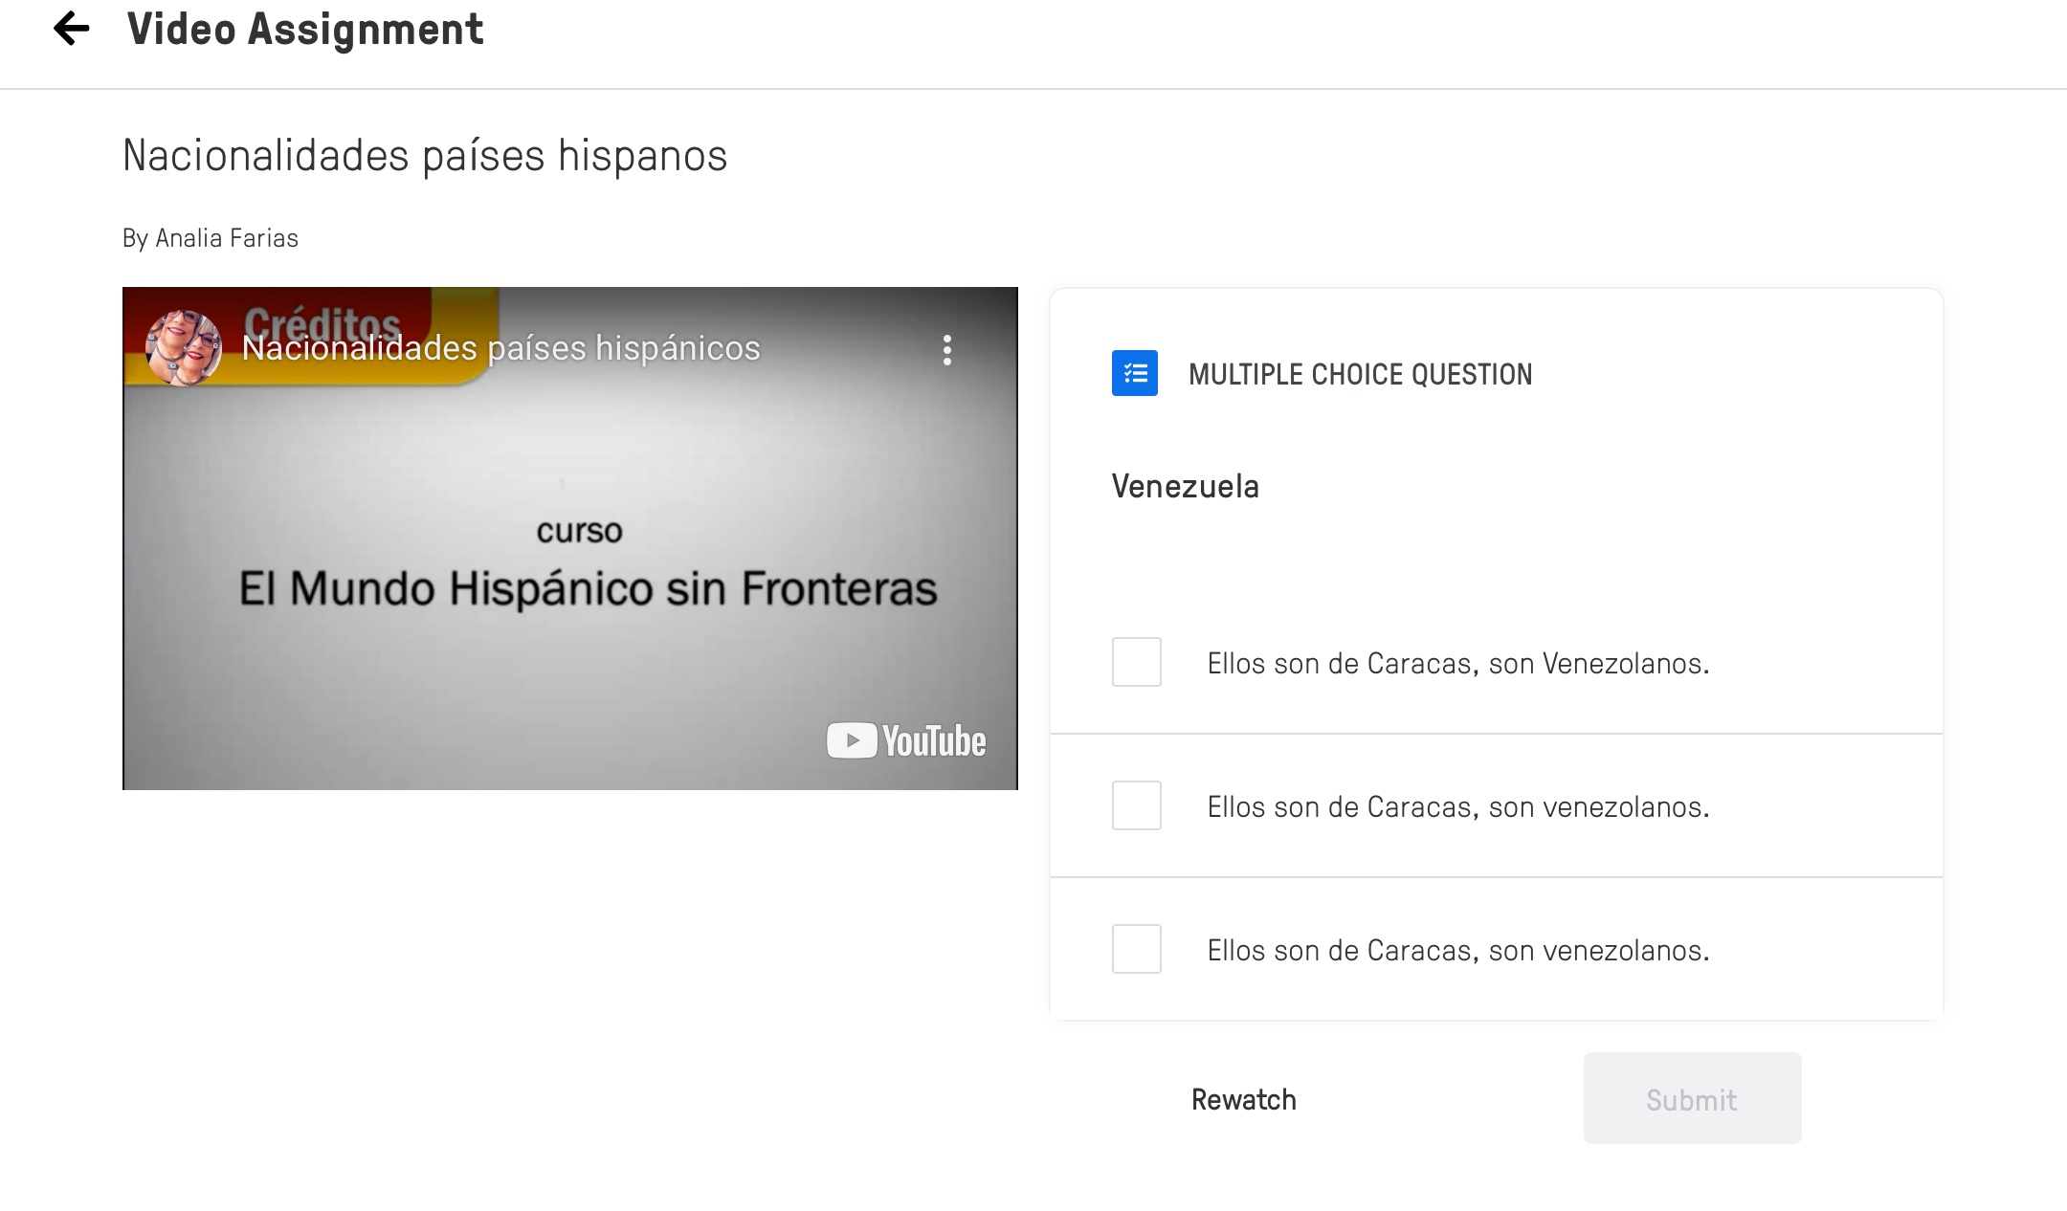The width and height of the screenshot is (2067, 1211).
Task: Click the Submit button
Action: click(1691, 1098)
